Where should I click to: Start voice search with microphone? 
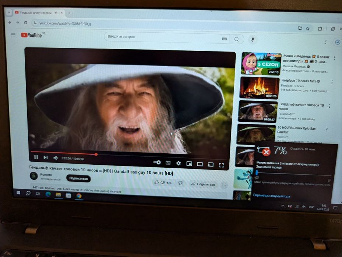click(x=253, y=40)
